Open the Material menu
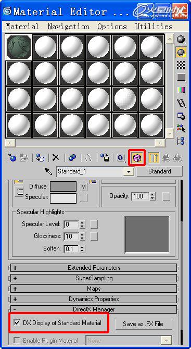191x349 pixels. click(x=22, y=27)
